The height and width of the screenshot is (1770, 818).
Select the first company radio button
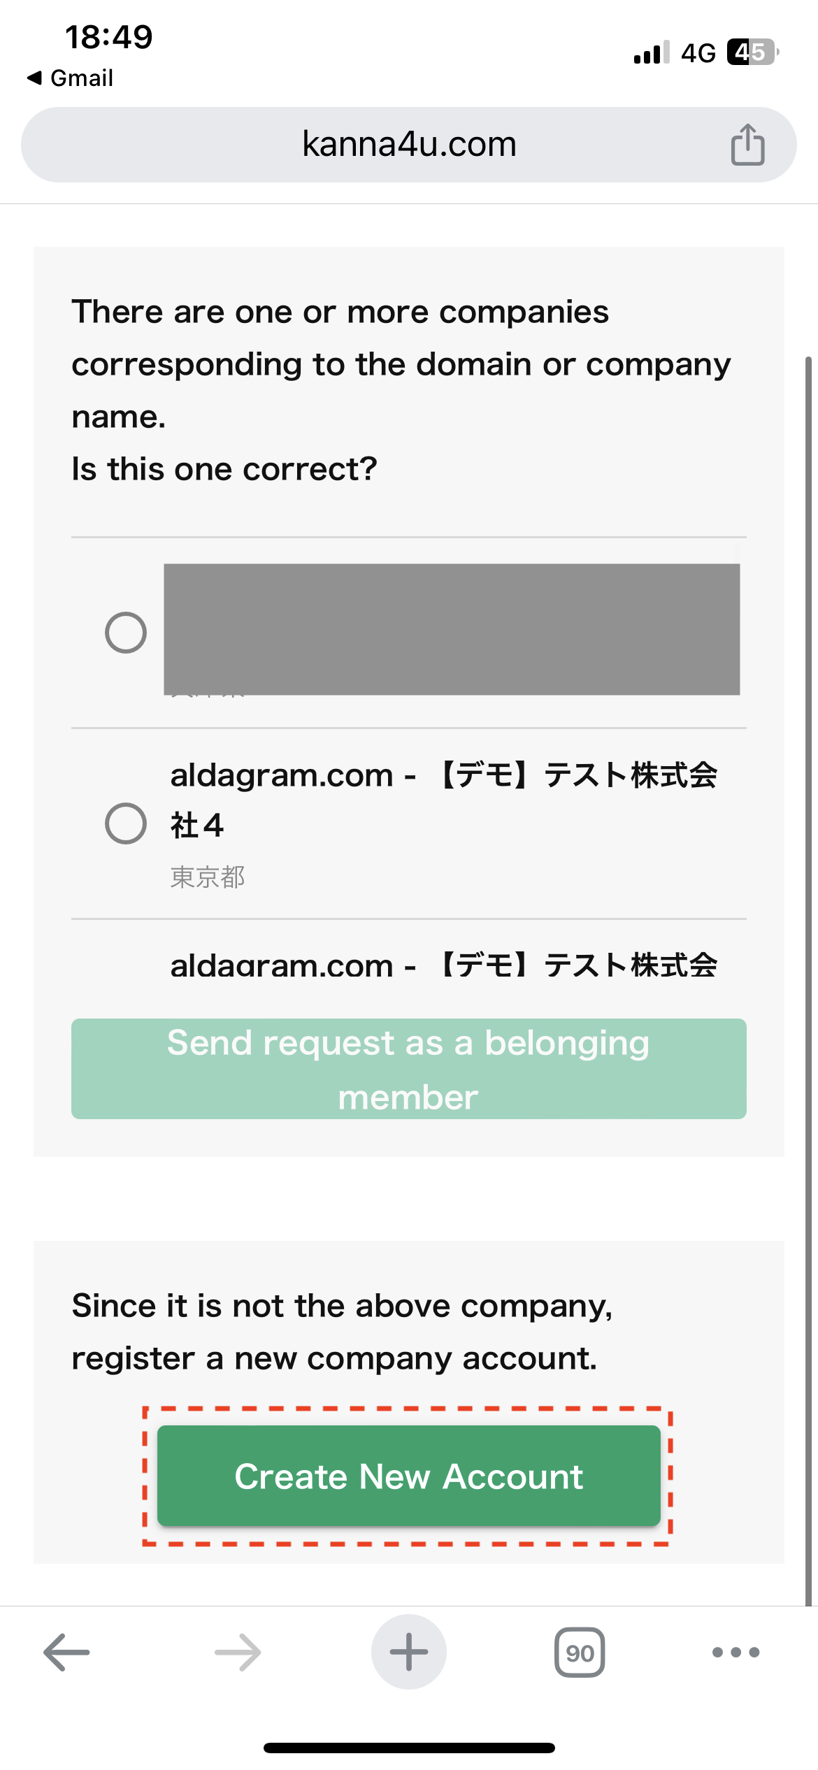pyautogui.click(x=126, y=633)
